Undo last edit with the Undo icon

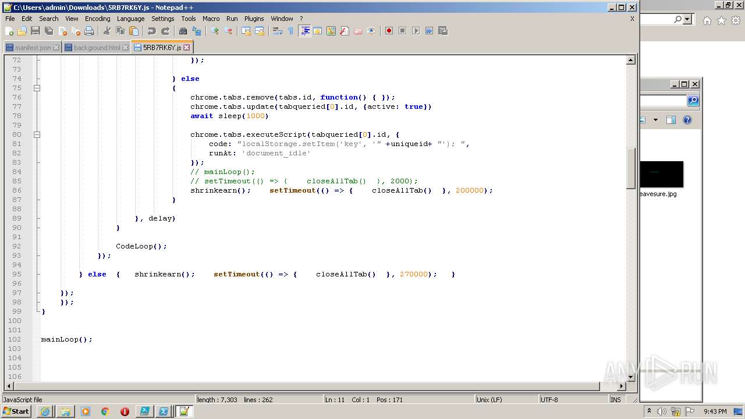click(152, 31)
